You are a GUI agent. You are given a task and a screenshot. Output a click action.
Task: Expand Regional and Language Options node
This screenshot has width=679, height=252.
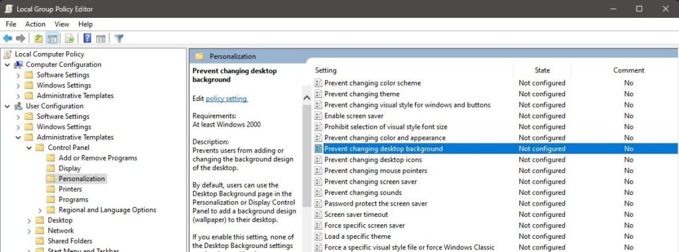[x=40, y=210]
